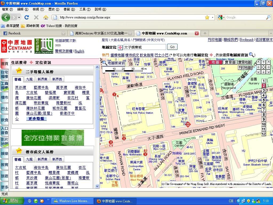Click the red crosshair icon beside 地圖定位
This screenshot has width=273, height=205.
click(120, 47)
